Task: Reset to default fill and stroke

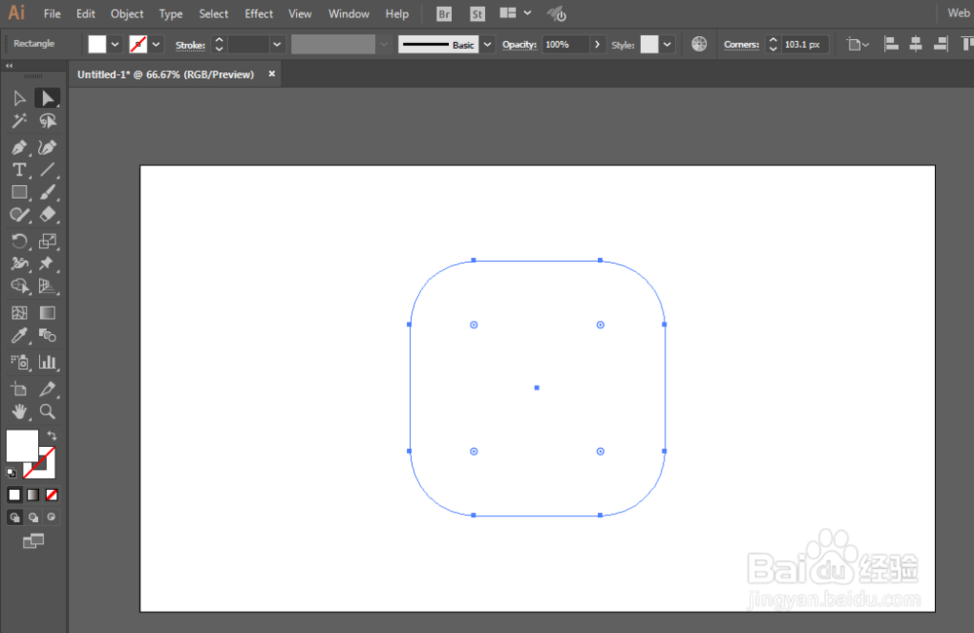Action: (11, 472)
